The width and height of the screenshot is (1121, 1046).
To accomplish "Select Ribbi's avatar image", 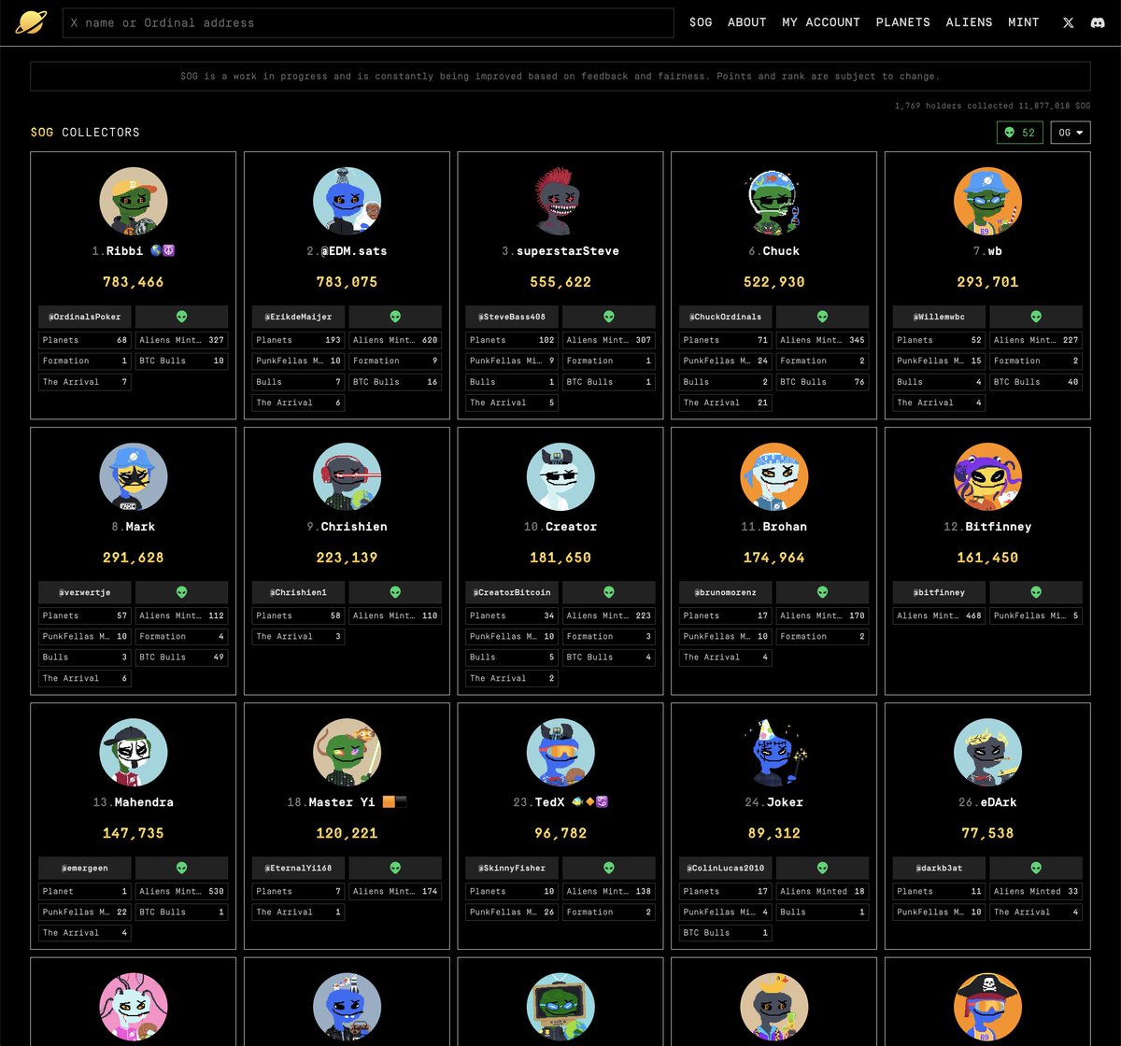I will click(134, 202).
